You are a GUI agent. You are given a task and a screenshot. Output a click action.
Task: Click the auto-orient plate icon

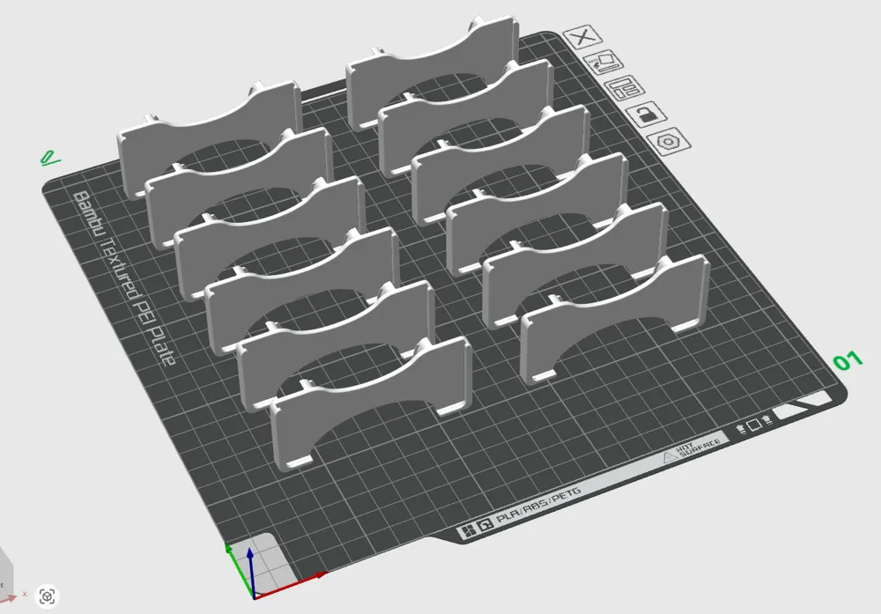click(603, 63)
